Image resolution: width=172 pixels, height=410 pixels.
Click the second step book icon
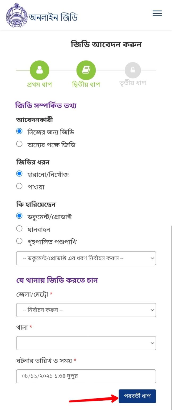[86, 70]
